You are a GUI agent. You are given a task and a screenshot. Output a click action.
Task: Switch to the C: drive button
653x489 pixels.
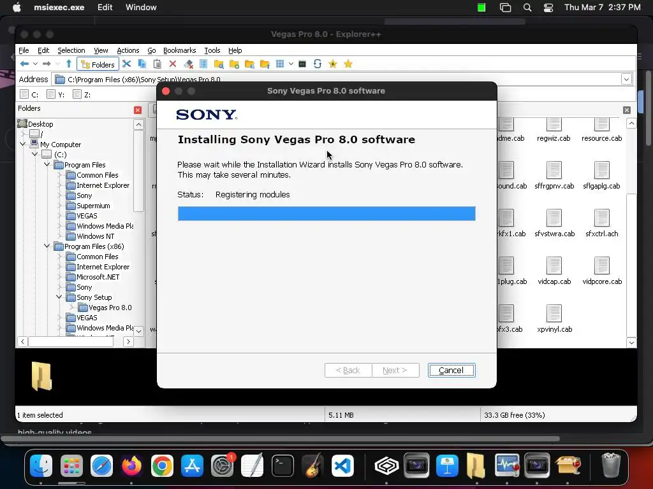(29, 95)
